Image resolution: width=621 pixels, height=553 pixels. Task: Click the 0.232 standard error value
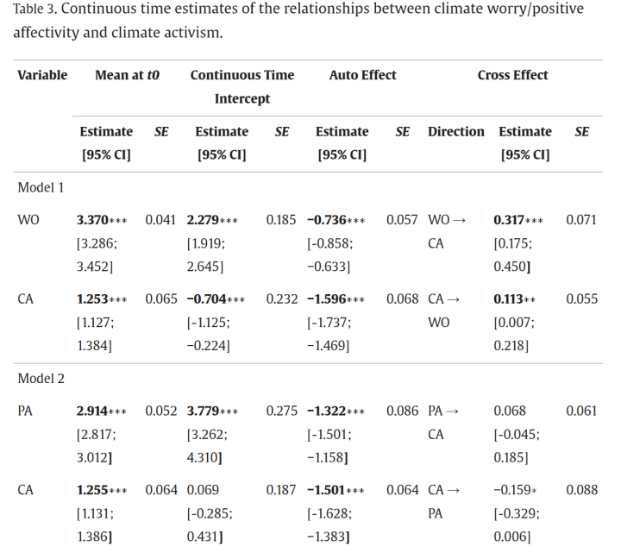point(281,299)
